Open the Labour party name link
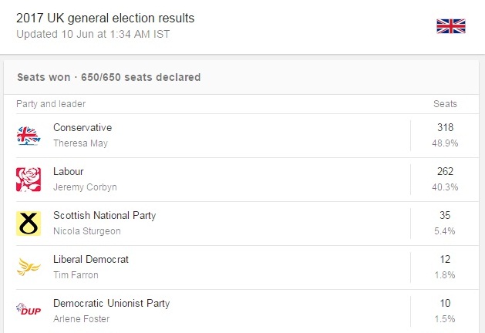This screenshot has height=333, width=485. click(69, 171)
